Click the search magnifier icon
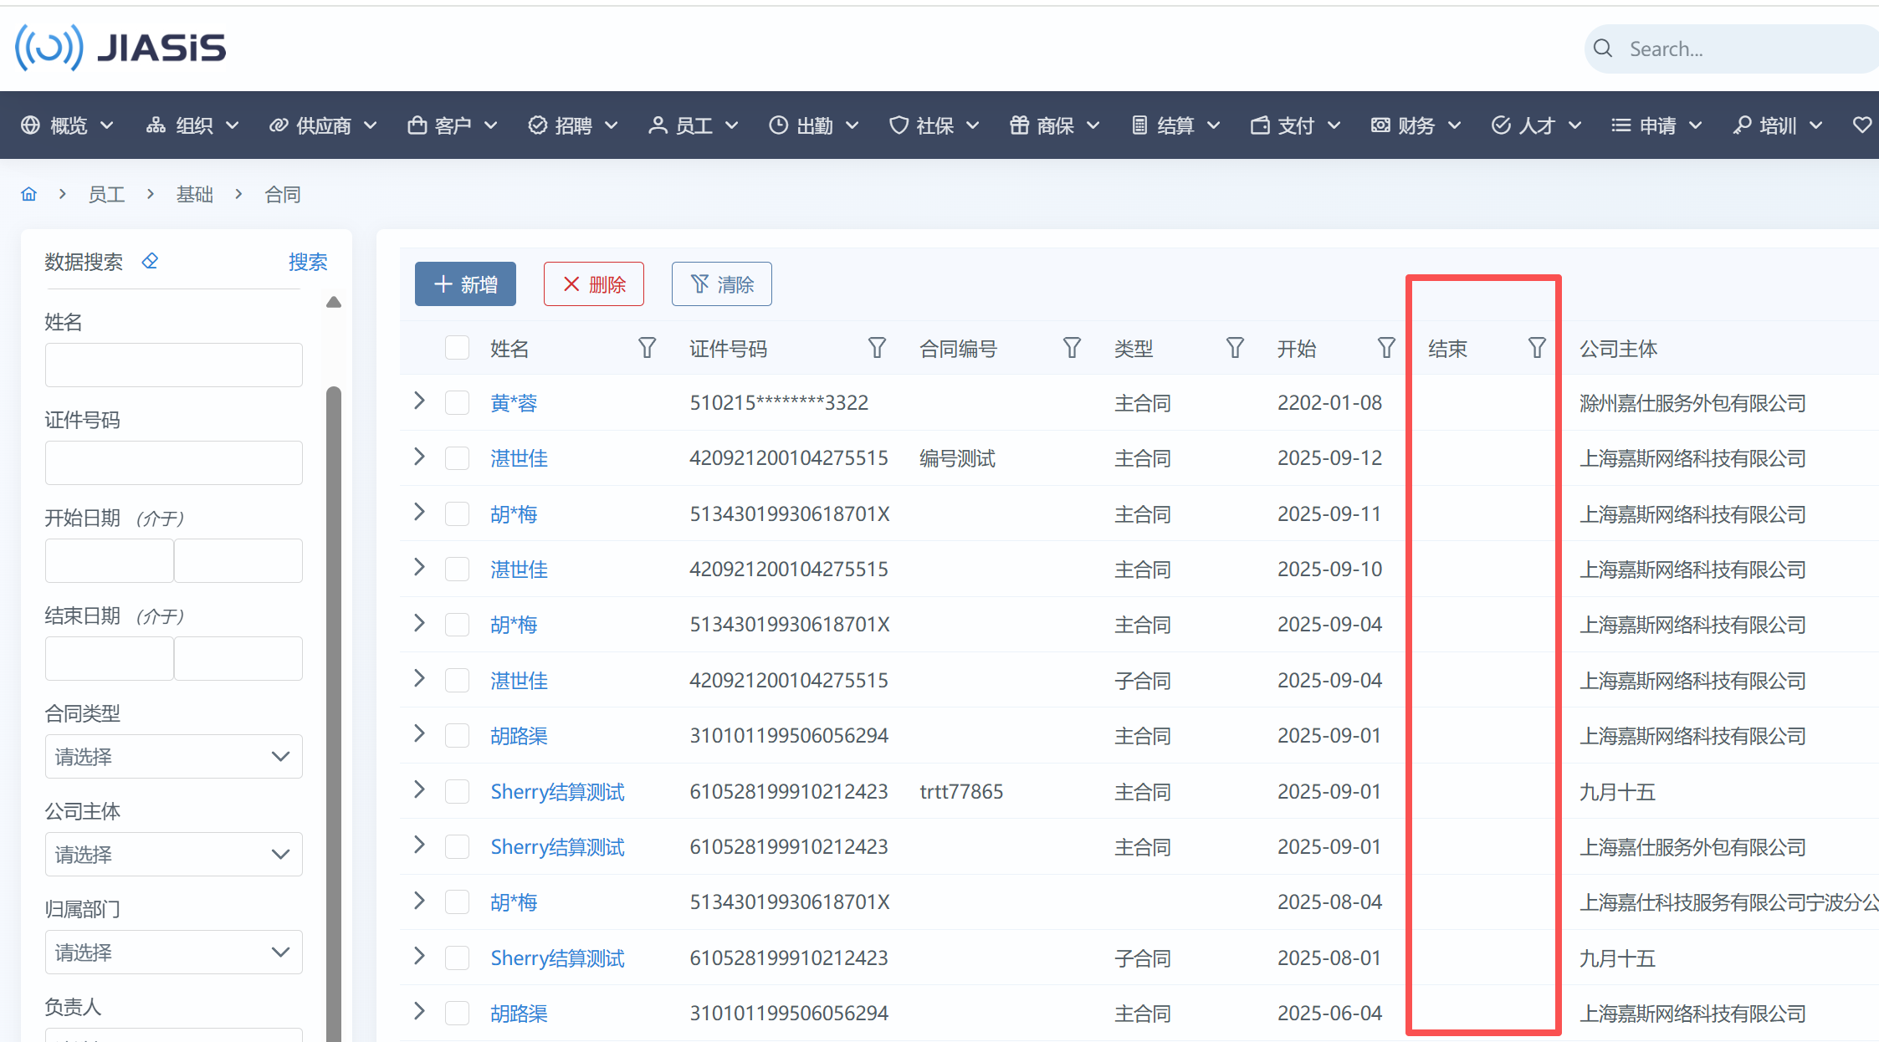1879x1042 pixels. [x=1603, y=49]
